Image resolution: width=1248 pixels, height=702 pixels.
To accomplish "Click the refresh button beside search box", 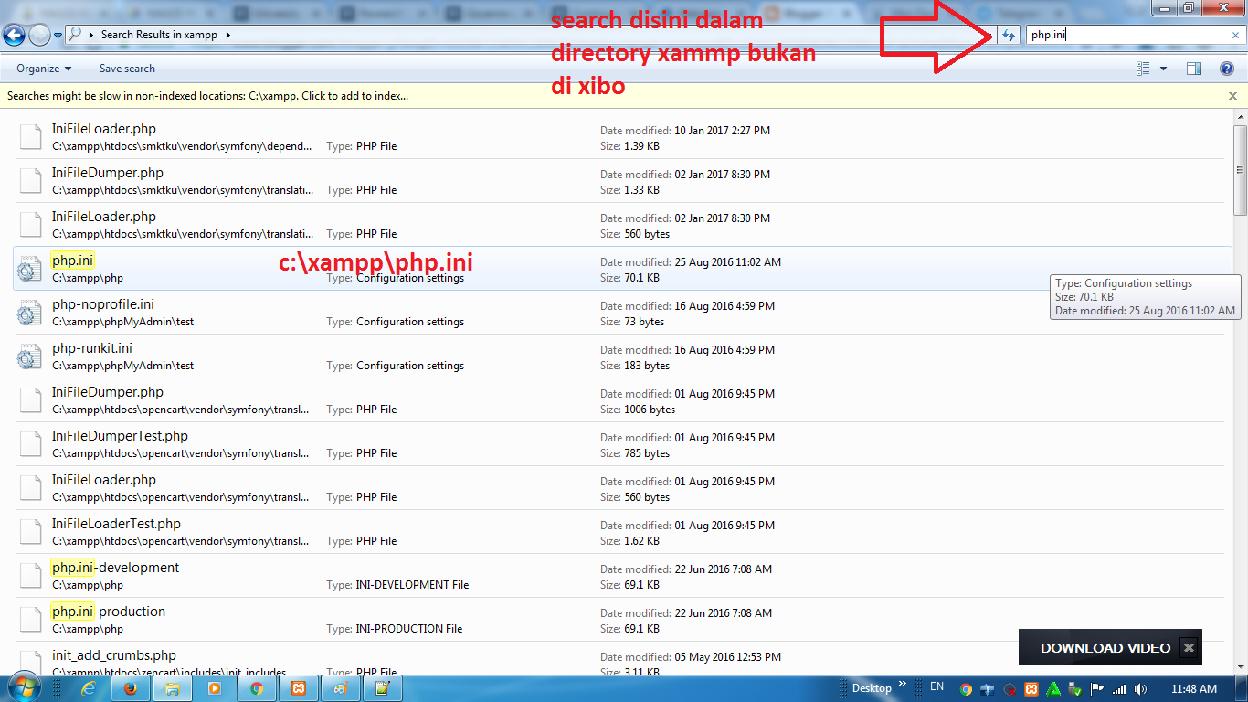I will (1008, 35).
